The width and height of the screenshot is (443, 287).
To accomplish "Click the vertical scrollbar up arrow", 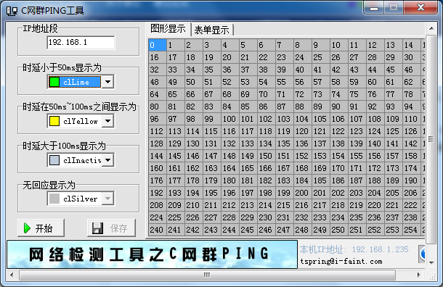I will coord(431,28).
